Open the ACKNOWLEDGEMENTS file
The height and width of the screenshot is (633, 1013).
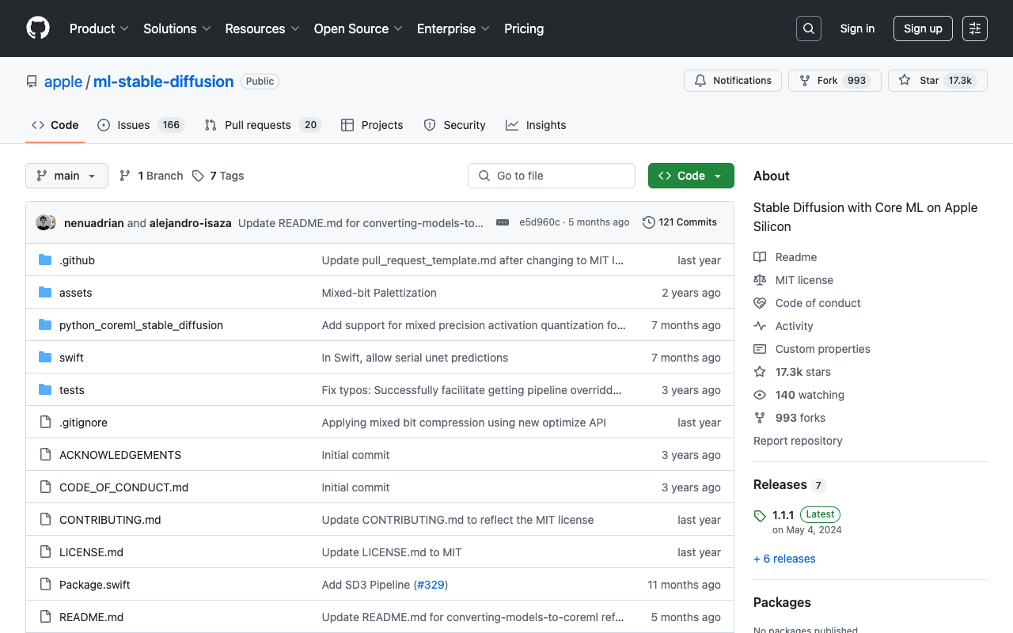(x=120, y=455)
